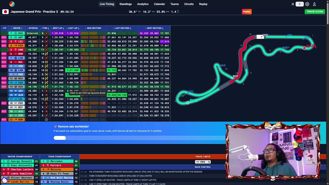Viewport: 329px width, 185px height.
Task: Click the DRIVER CHAMPIONSHIP header
Action: point(20,156)
